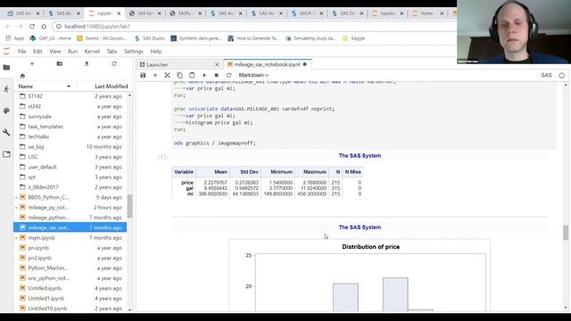
Task: Select the mileage_py_not... notebook file
Action: [x=70, y=207]
